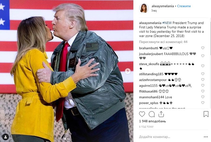The width and height of the screenshot is (211, 142).
Task: Like stillstanding185's comment heart
Action: (203, 74)
